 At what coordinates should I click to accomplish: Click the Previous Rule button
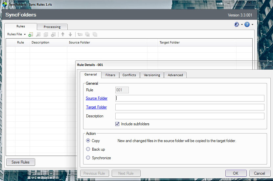pyautogui.click(x=94, y=173)
